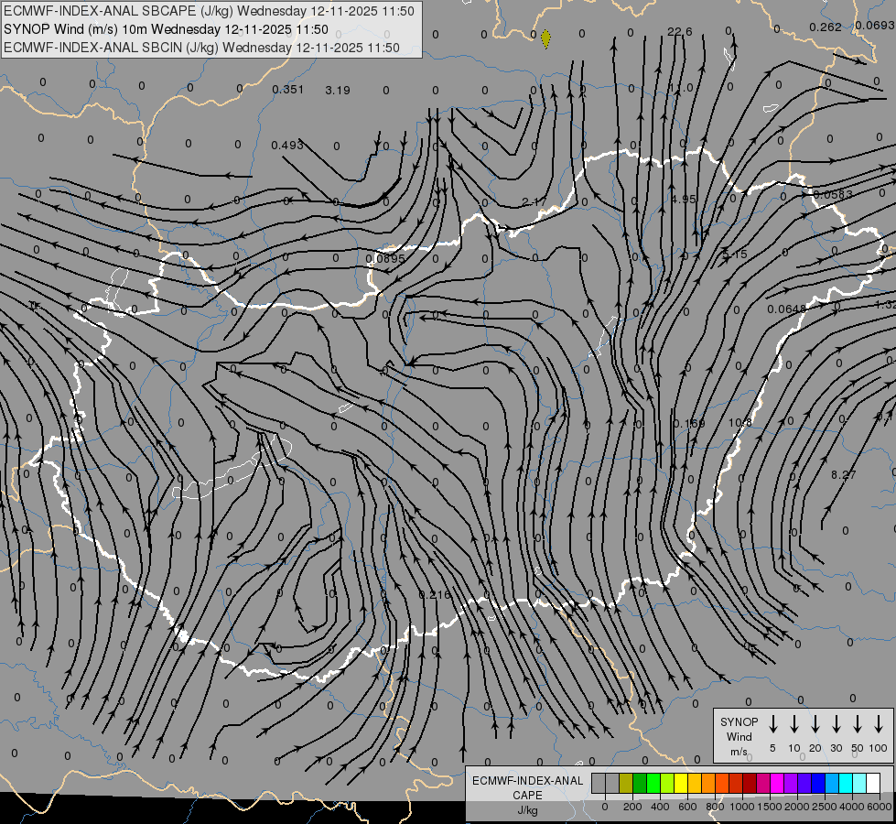896x824 pixels.
Task: Click the 20 m/s wind arrow in legend
Action: tap(815, 723)
